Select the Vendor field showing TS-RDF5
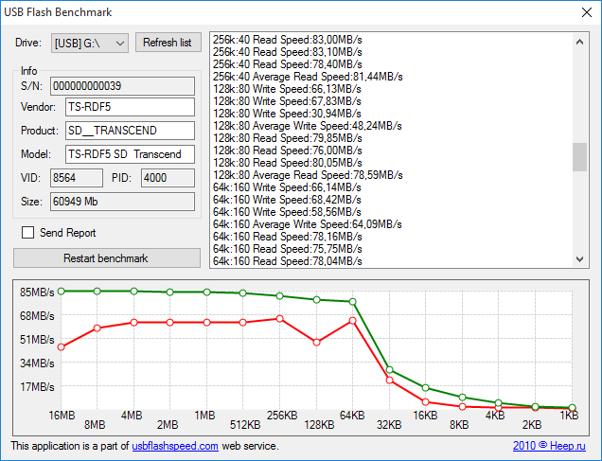602x461 pixels. click(129, 107)
